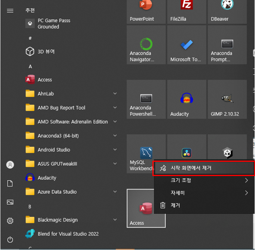Expand AhnLab folder chevron

(x=115, y=94)
